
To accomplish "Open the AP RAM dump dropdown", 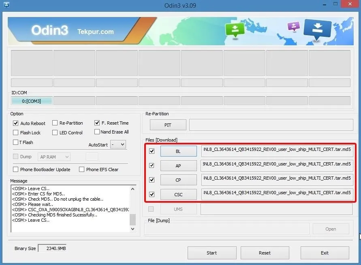I will 54,157.
